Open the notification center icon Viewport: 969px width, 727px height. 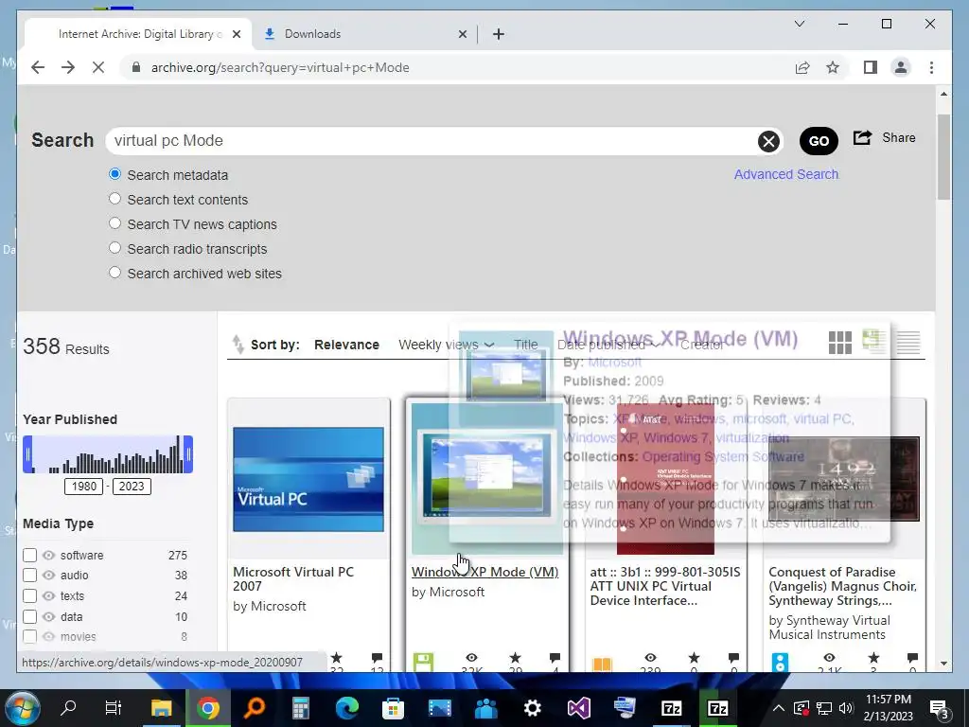click(940, 710)
